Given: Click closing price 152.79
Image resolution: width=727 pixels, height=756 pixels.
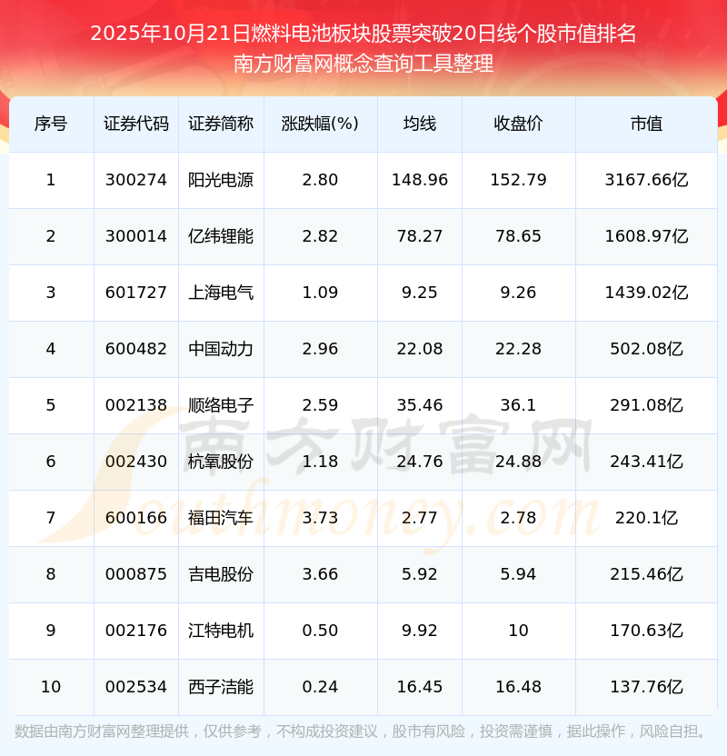Looking at the screenshot, I should coord(518,180).
